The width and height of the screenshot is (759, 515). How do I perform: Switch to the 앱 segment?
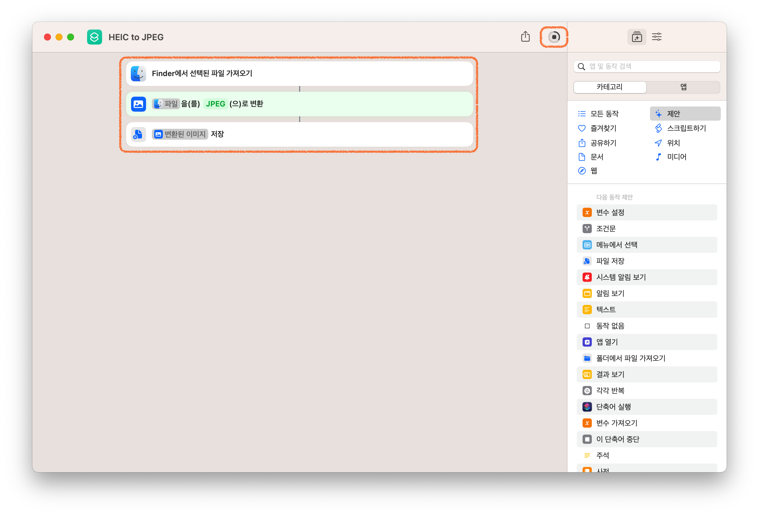(x=683, y=87)
